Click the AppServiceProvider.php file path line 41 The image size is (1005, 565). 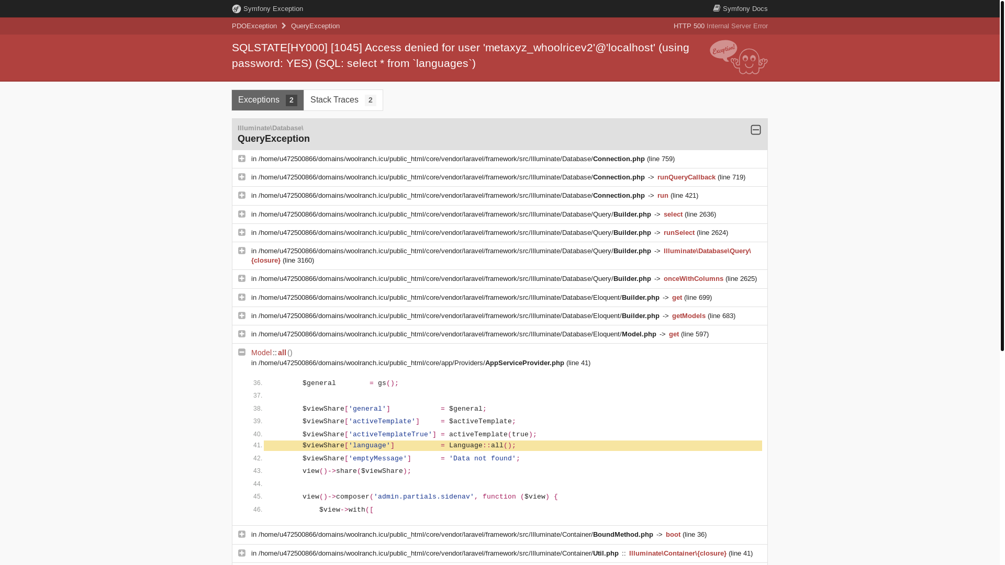point(421,363)
